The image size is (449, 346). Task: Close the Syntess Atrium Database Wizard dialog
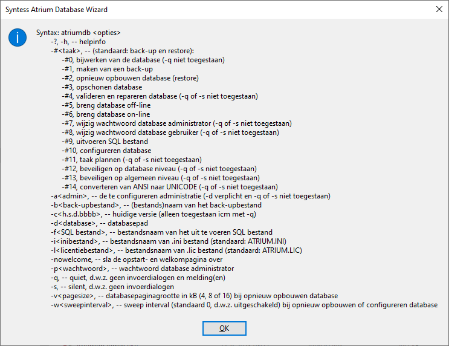(x=439, y=9)
